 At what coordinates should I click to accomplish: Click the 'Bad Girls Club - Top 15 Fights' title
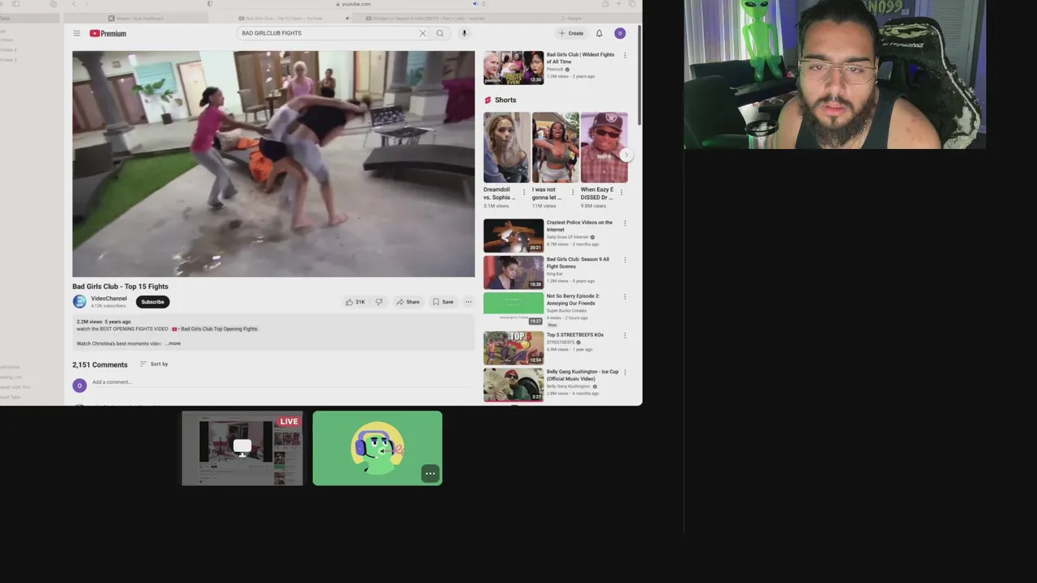click(x=120, y=287)
